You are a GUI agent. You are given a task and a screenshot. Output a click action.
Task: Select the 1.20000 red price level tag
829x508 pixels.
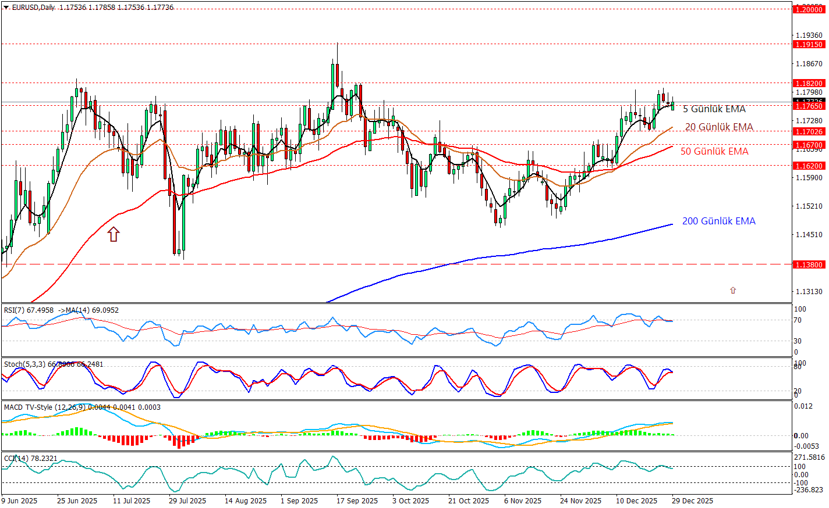[809, 9]
